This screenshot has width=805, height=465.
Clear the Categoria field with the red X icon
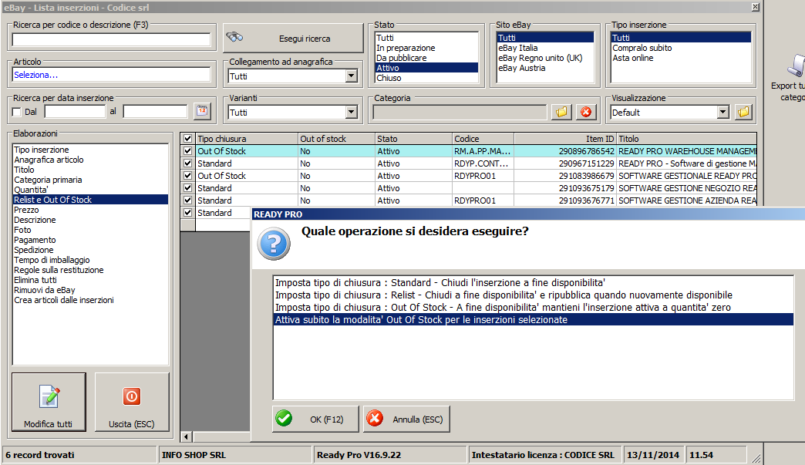tap(586, 112)
